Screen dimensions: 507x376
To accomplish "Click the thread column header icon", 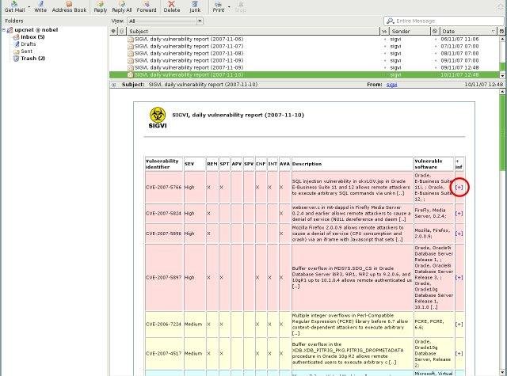I will click(x=113, y=31).
